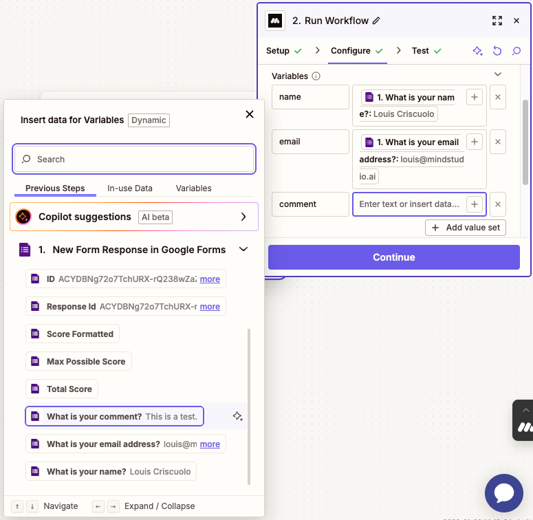Rename step via pencil icon beside Run Workflow

[x=376, y=21]
